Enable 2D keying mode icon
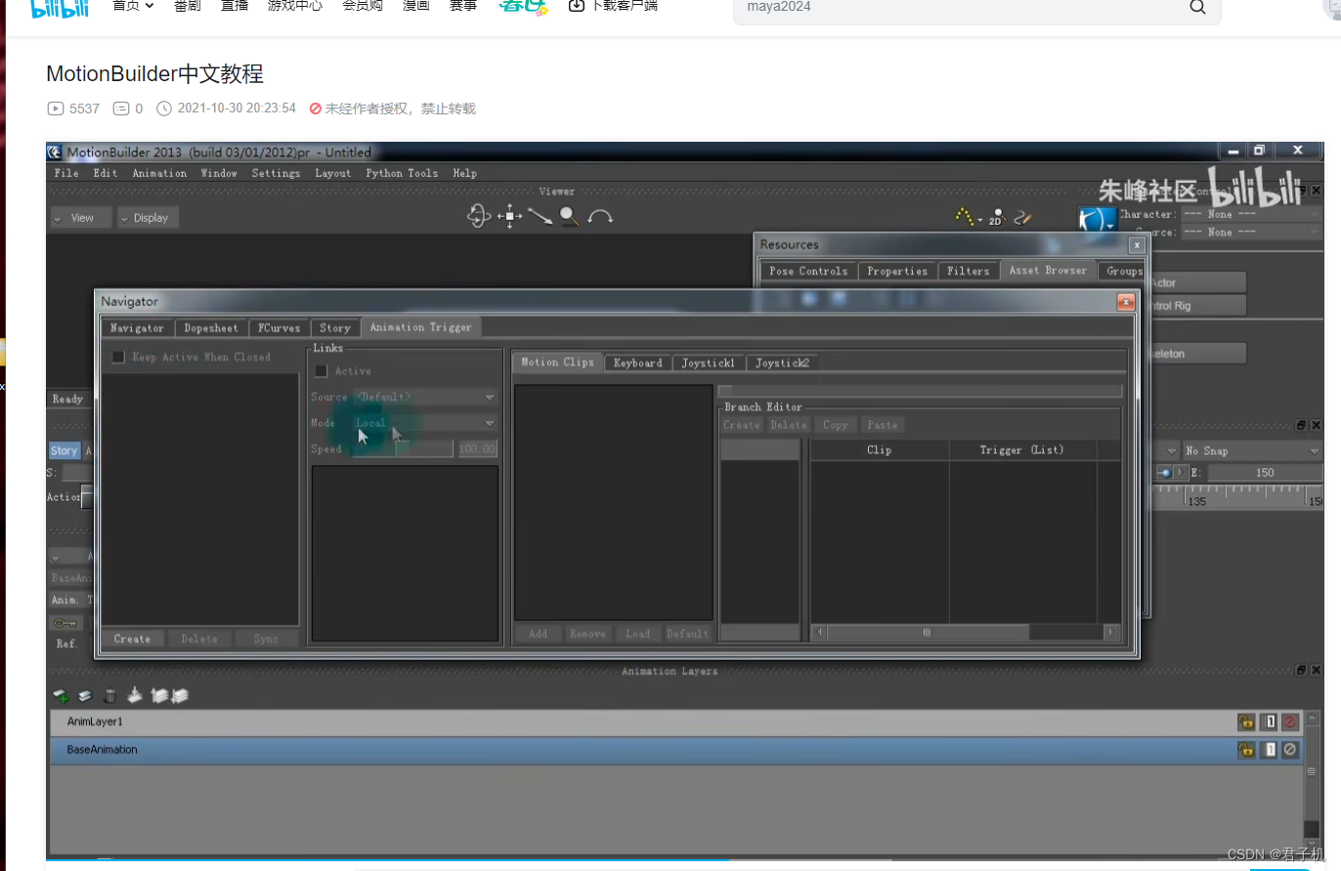 pyautogui.click(x=995, y=217)
